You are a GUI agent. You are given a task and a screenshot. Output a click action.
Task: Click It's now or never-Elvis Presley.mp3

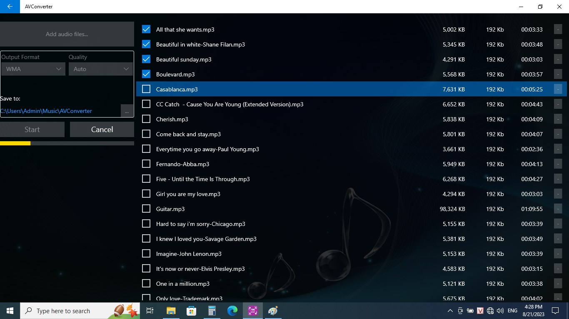(x=200, y=269)
